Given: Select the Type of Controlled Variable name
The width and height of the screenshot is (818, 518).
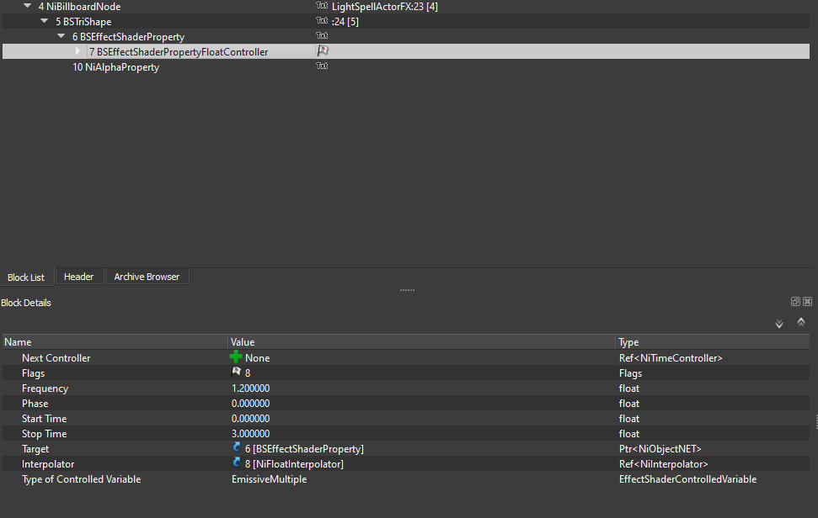Looking at the screenshot, I should click(82, 479).
